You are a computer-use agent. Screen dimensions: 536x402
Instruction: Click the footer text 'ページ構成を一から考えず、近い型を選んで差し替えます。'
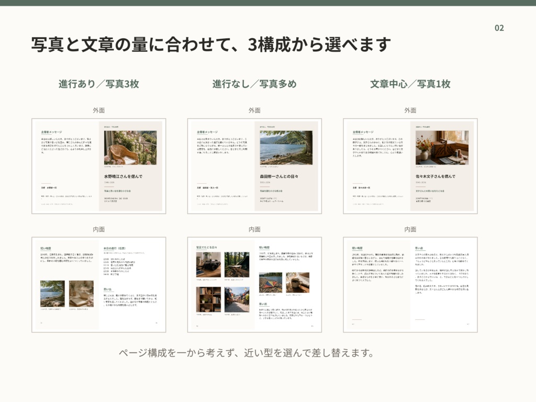[x=247, y=352]
